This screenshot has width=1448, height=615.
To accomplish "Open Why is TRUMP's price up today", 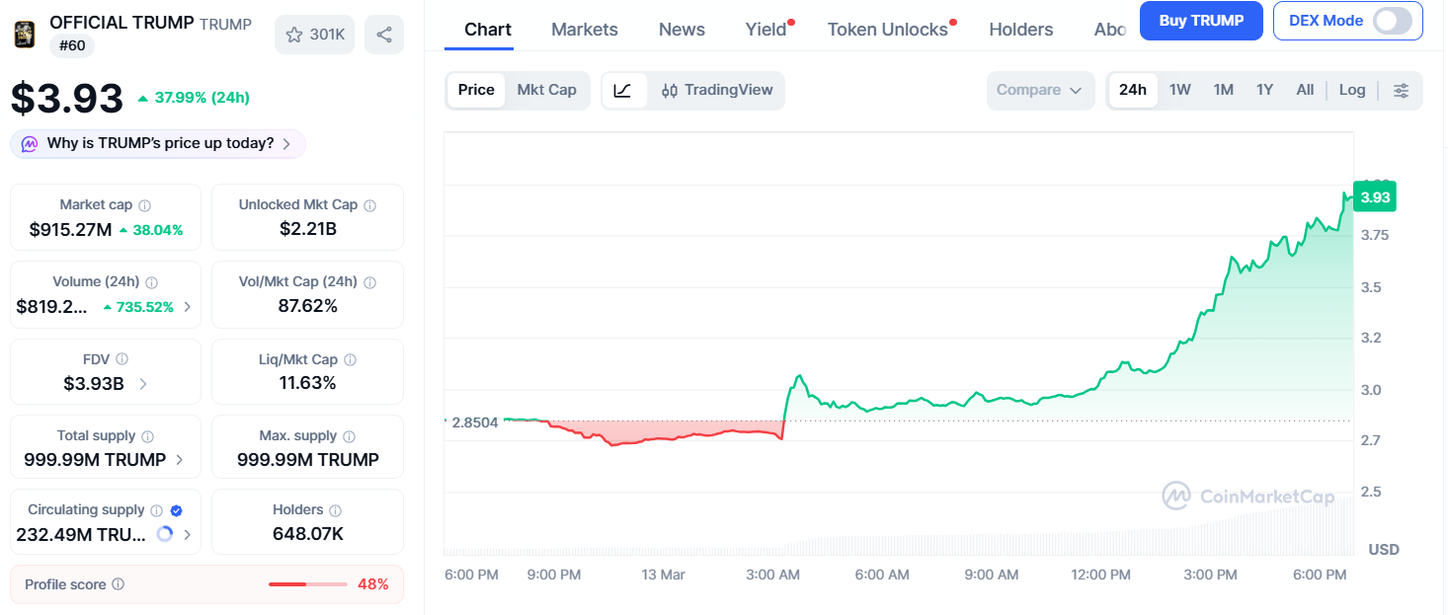I will (x=158, y=144).
